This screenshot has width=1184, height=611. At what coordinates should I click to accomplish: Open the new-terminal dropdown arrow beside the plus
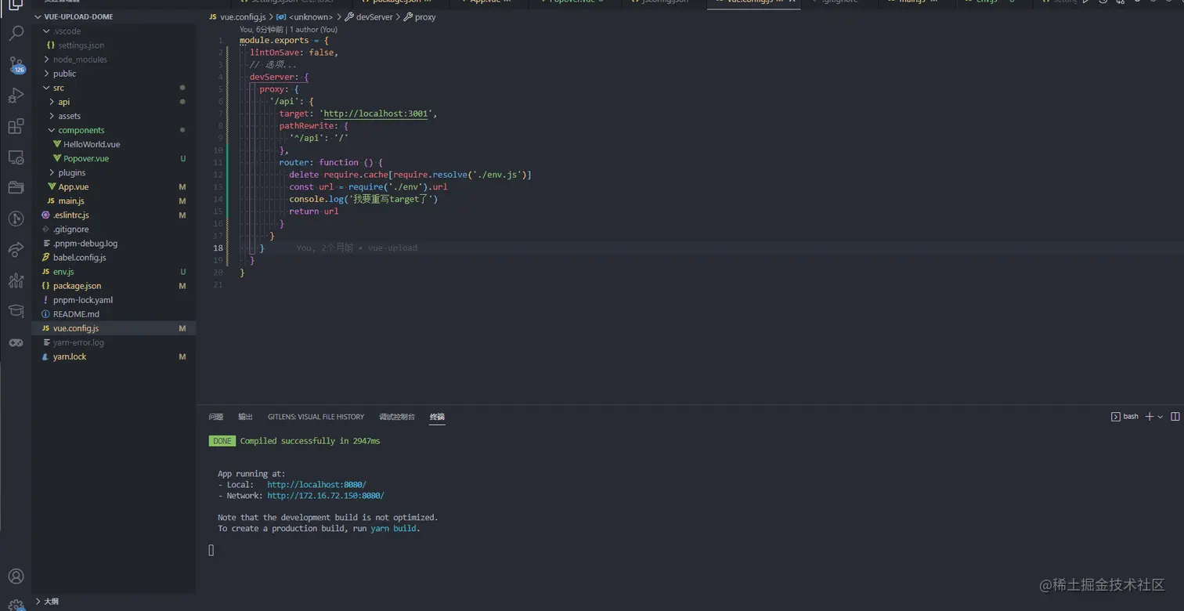[1160, 417]
